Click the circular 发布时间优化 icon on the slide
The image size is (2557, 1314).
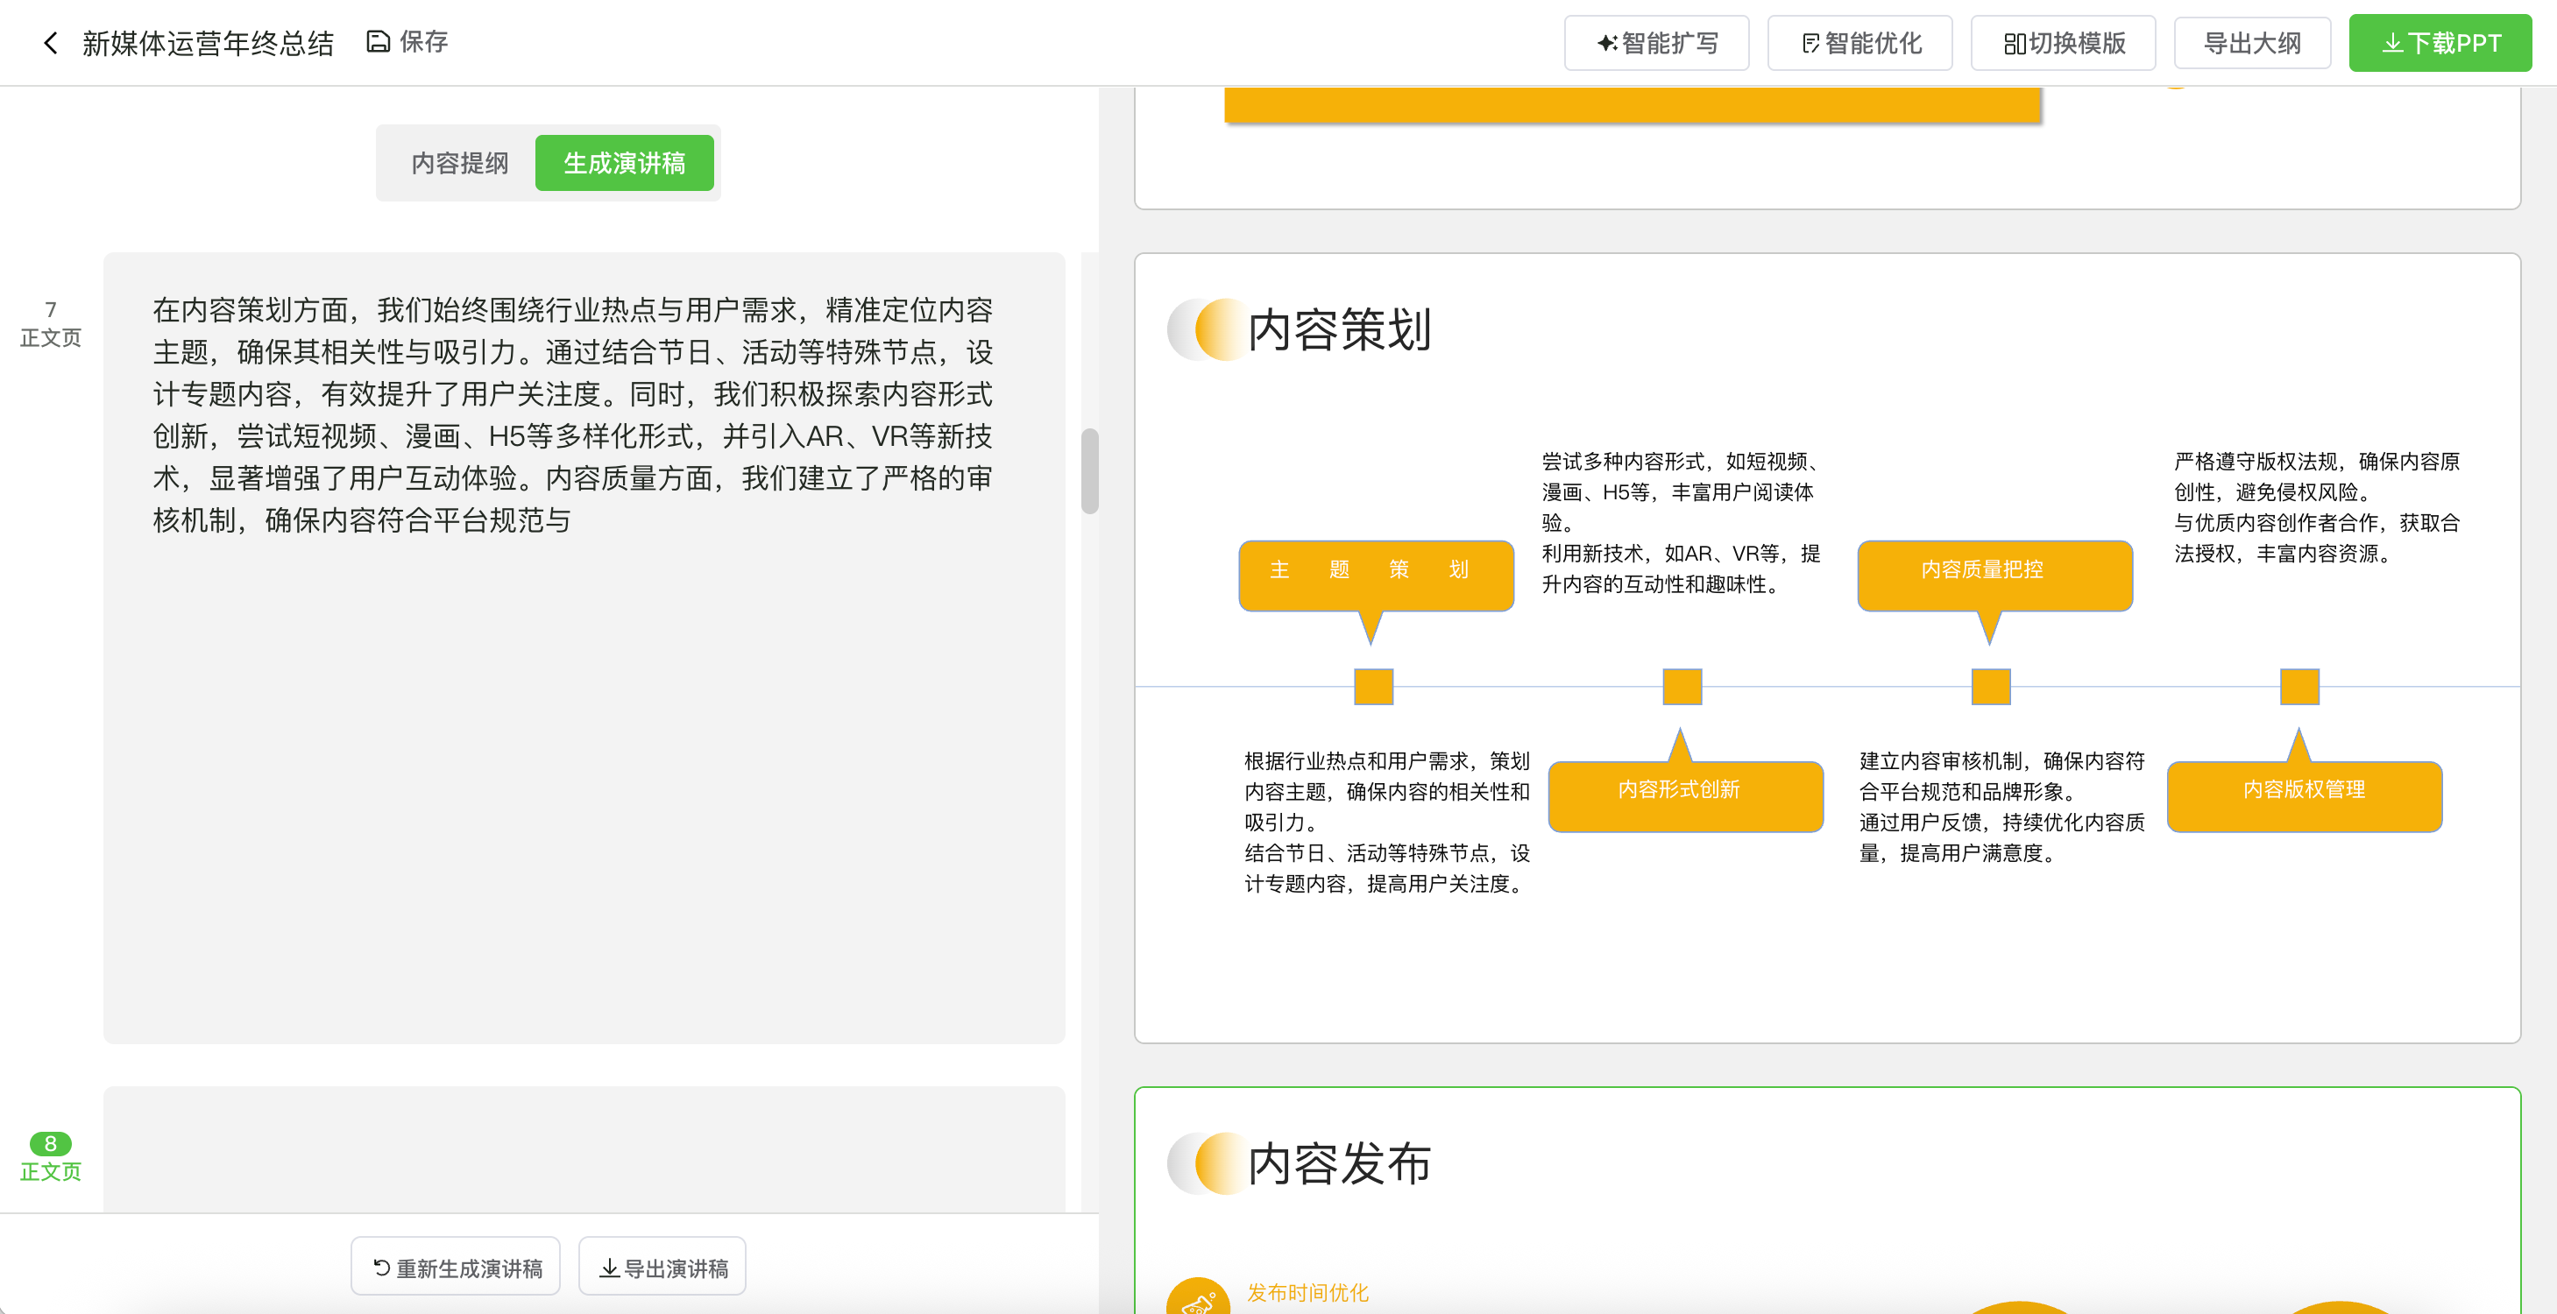point(1197,1298)
